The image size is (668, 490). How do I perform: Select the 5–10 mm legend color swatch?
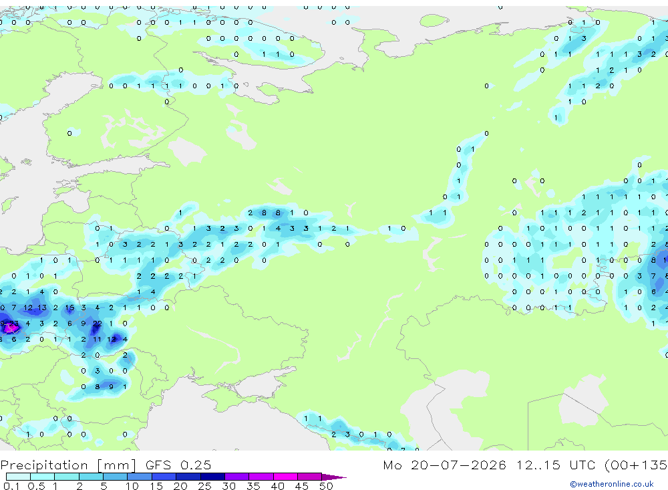pos(115,477)
